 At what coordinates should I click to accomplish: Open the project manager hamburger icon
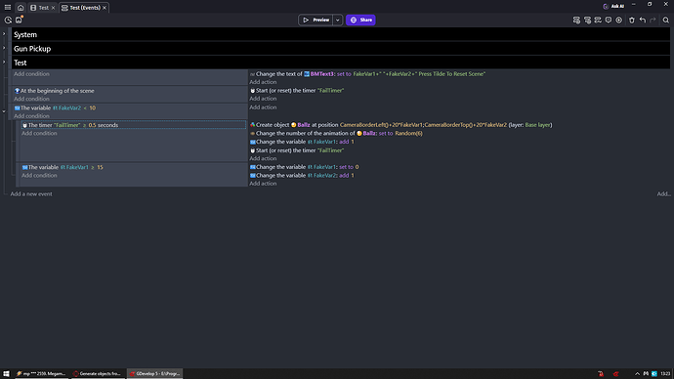8,7
